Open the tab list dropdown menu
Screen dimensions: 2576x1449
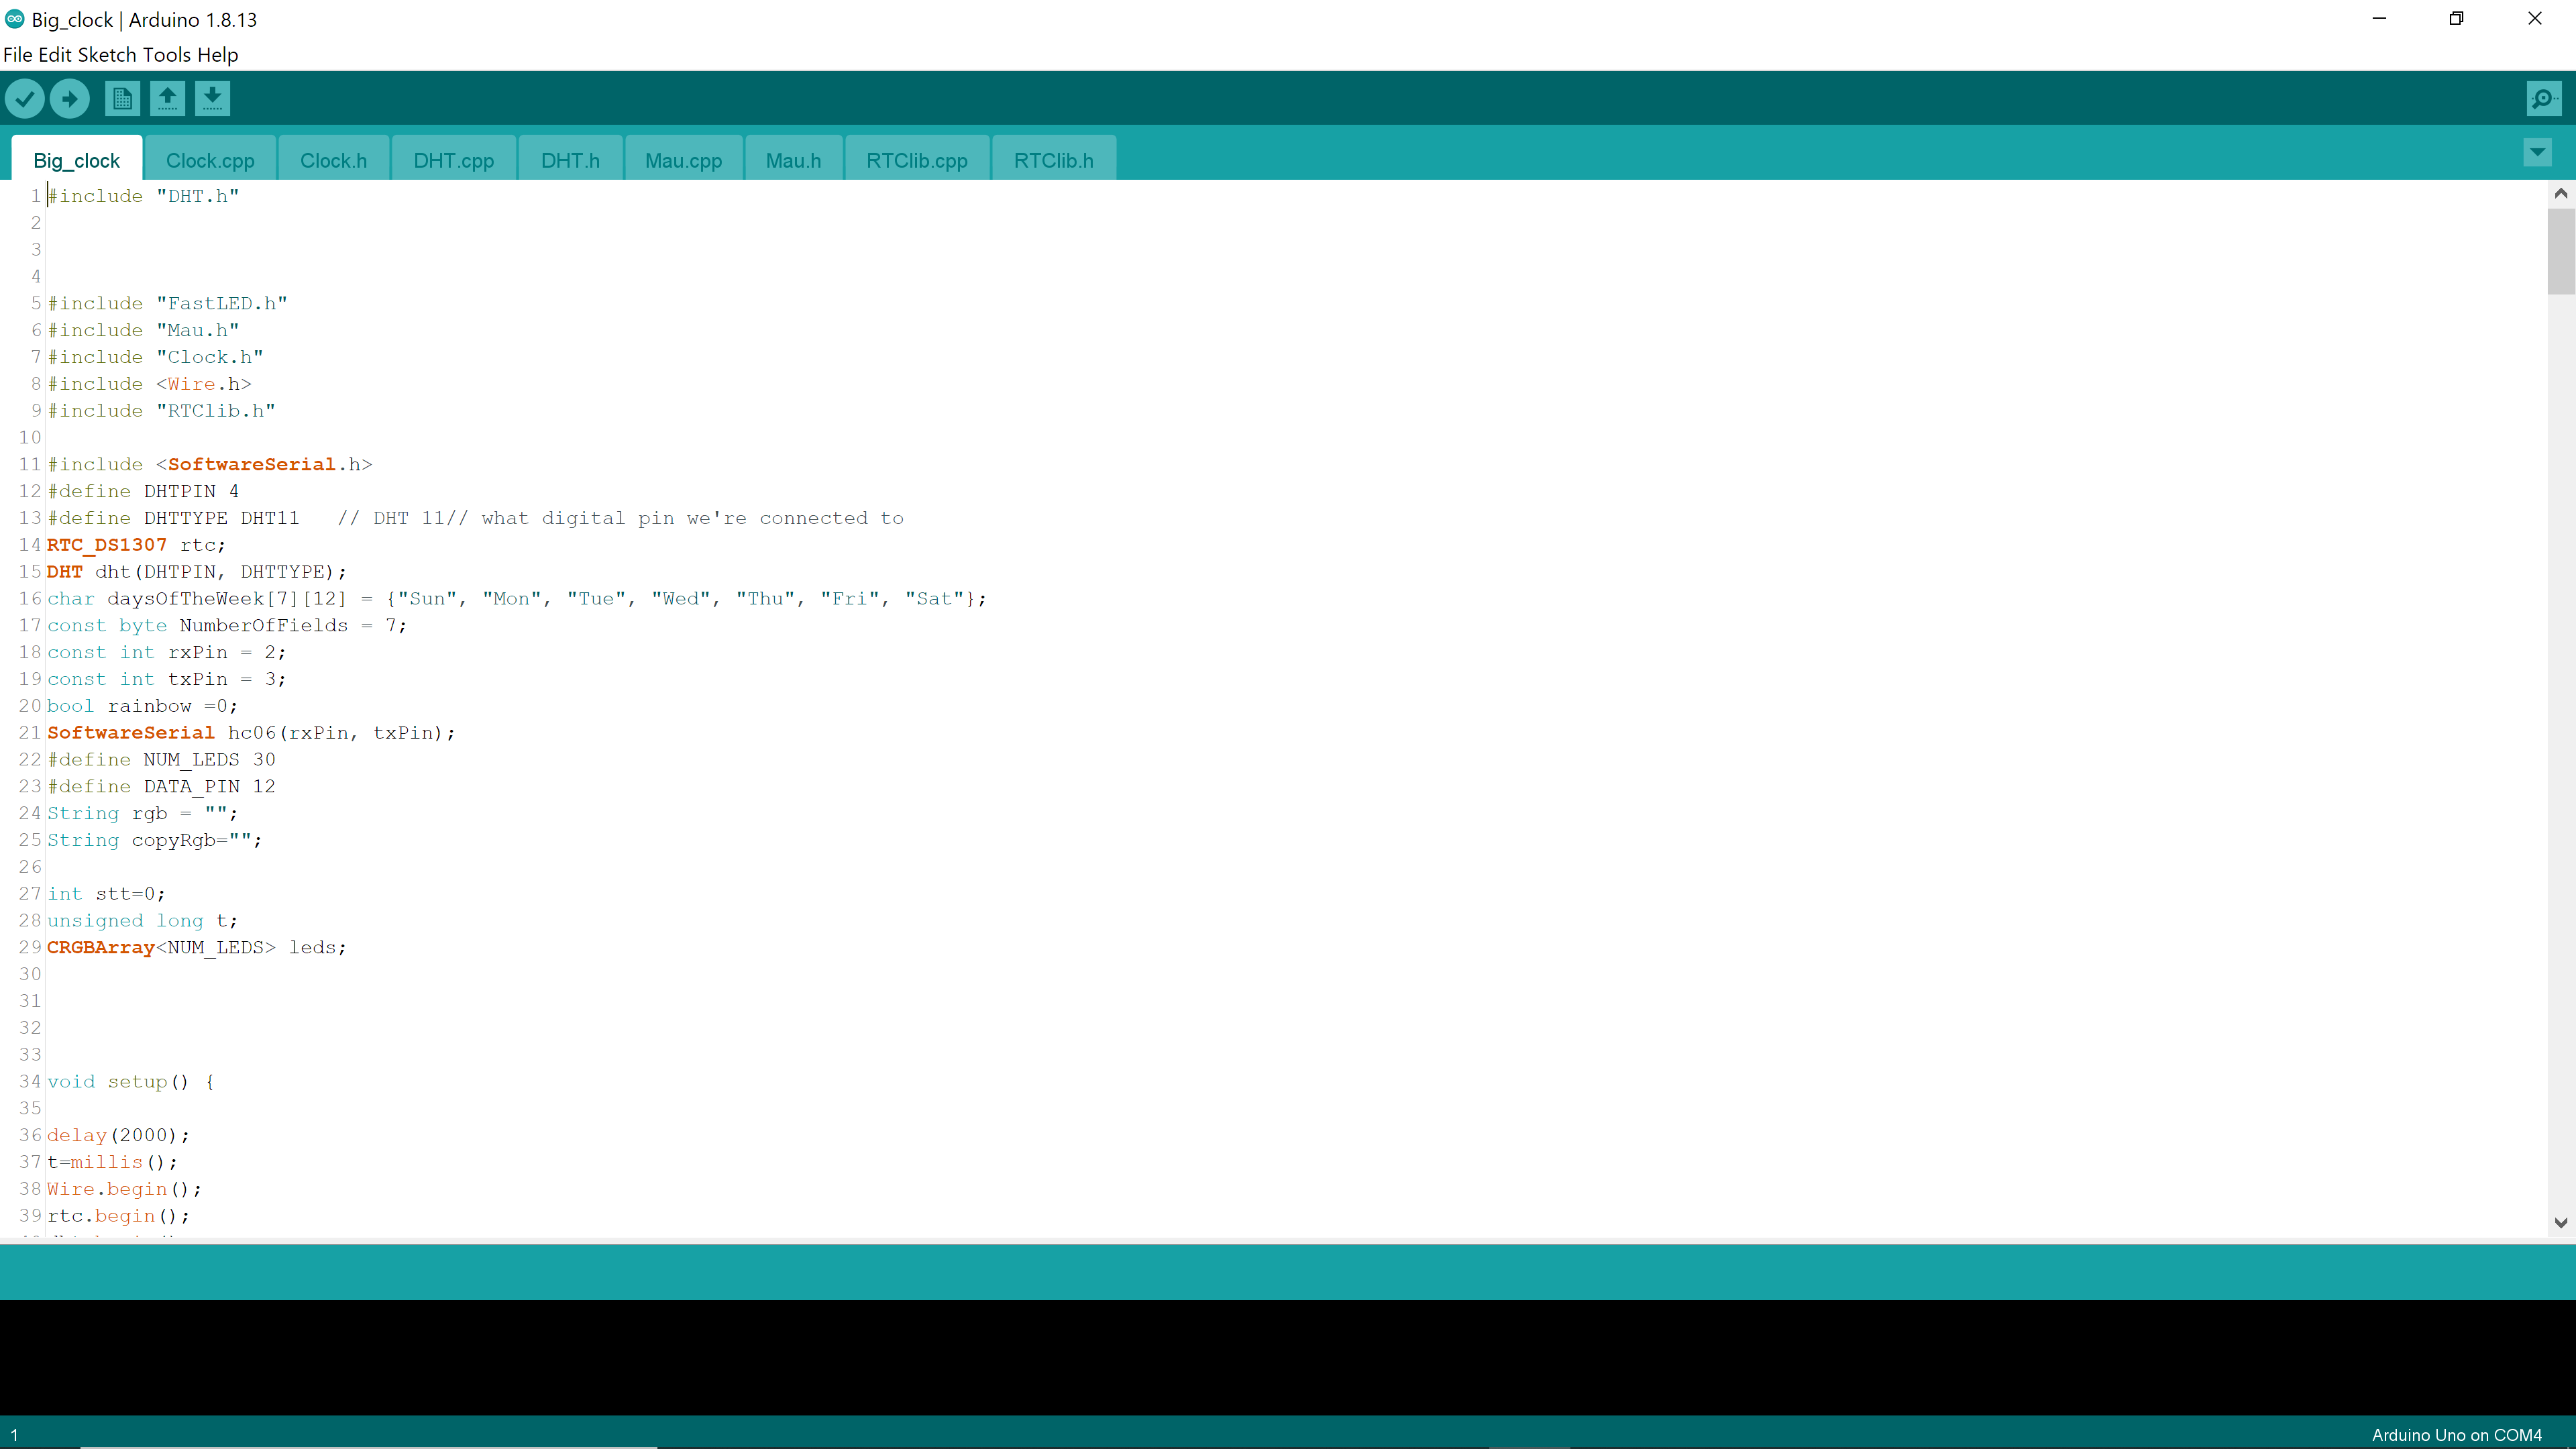pyautogui.click(x=2537, y=152)
